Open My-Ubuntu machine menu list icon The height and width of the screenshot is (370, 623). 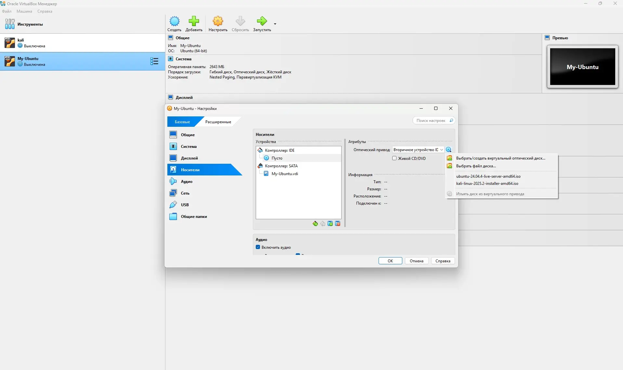point(154,61)
